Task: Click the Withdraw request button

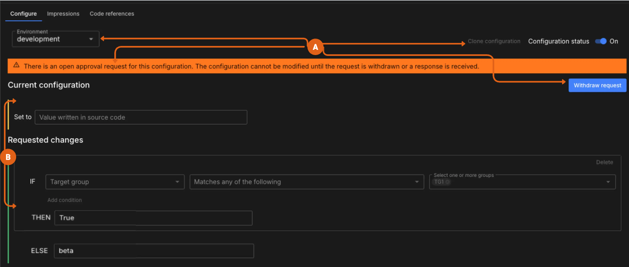Action: coord(597,85)
